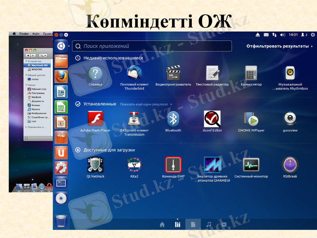Open Thunderbird mail client icon

[134, 73]
